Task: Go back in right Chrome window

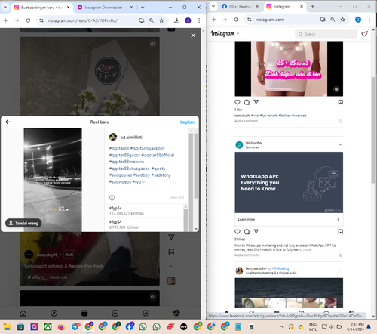Action: pos(214,20)
